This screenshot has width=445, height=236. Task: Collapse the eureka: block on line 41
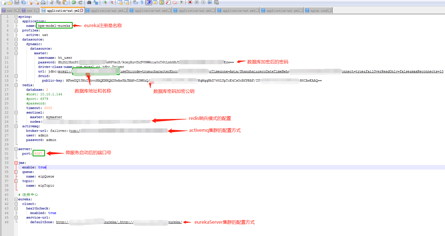pos(16,199)
